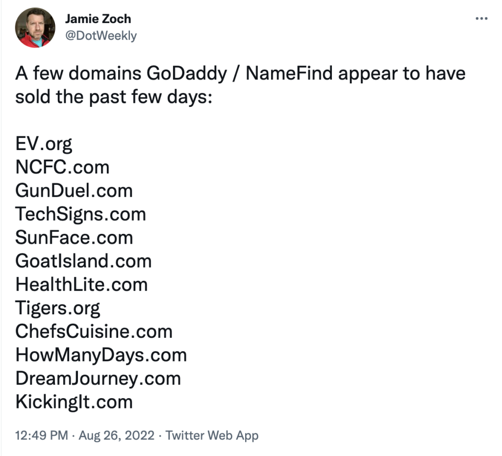
Task: Open the HowManyDays.com link
Action: [x=101, y=355]
